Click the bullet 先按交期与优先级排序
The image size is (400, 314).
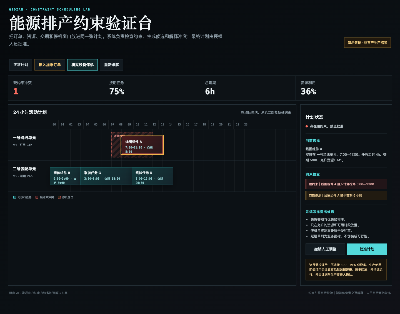[328, 220]
